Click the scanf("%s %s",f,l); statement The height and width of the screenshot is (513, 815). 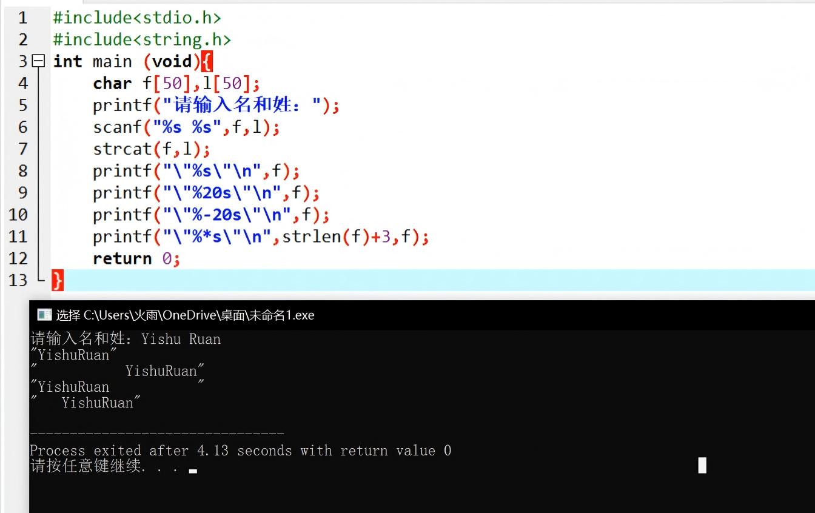[186, 127]
